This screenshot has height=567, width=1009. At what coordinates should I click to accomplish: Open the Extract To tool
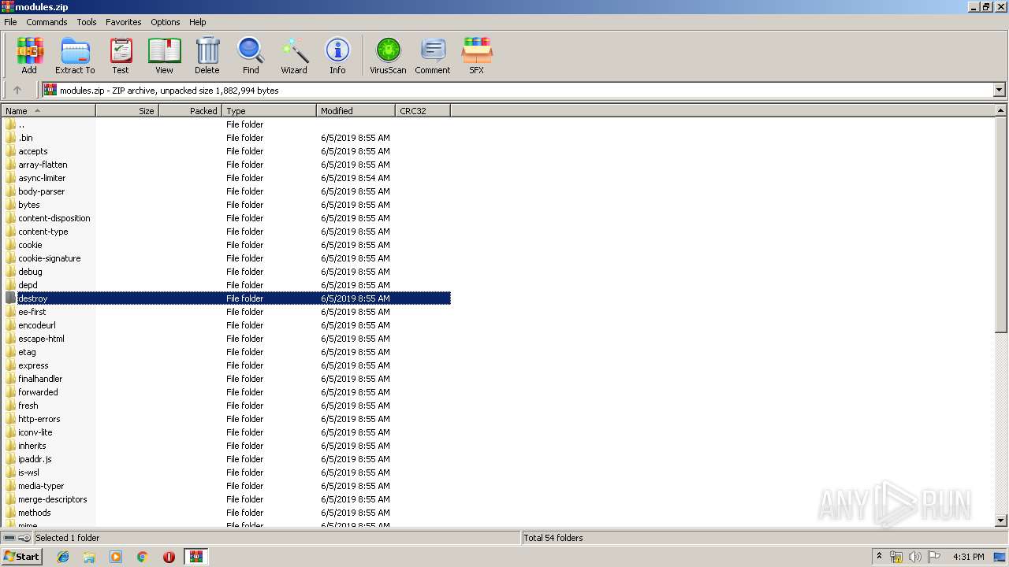point(75,56)
